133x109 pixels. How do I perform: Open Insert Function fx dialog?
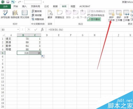[42, 30]
